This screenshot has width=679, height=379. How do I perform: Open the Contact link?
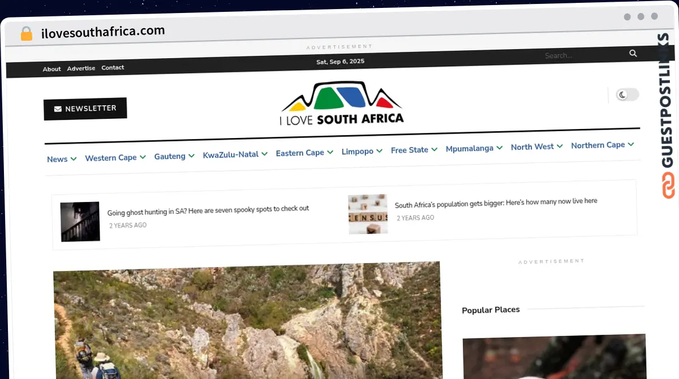click(113, 67)
